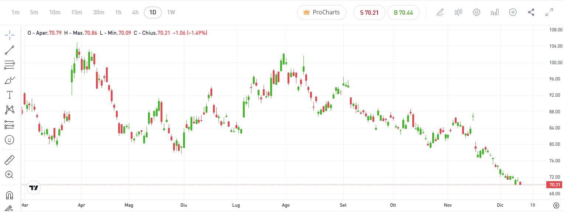
Task: Click the B 70.44 buy button
Action: (403, 12)
